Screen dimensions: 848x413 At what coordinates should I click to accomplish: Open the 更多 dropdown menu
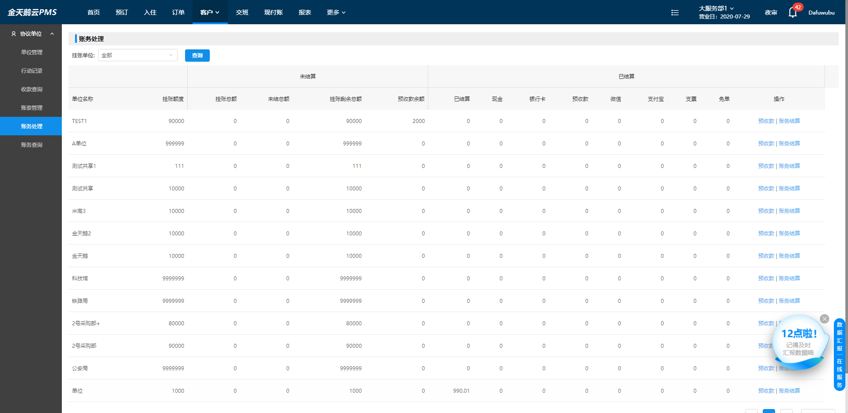(x=336, y=12)
